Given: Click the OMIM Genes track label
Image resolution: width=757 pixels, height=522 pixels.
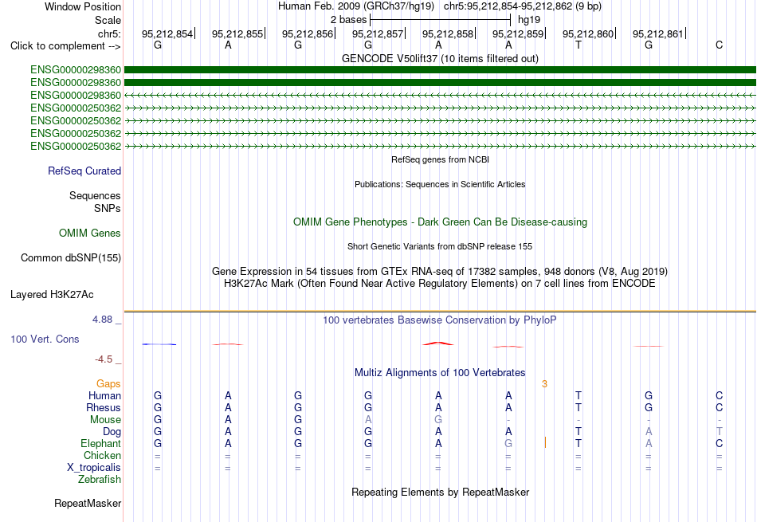Looking at the screenshot, I should tap(89, 234).
